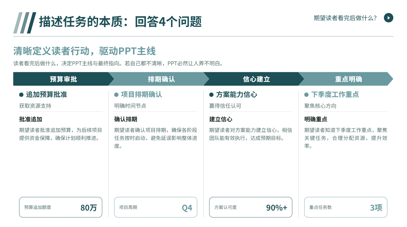Click the teal bullet before 下季度工作重点
The height and width of the screenshot is (227, 407).
(306, 95)
